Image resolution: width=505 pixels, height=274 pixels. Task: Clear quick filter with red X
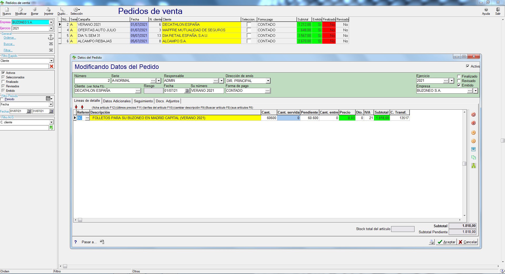pyautogui.click(x=52, y=66)
